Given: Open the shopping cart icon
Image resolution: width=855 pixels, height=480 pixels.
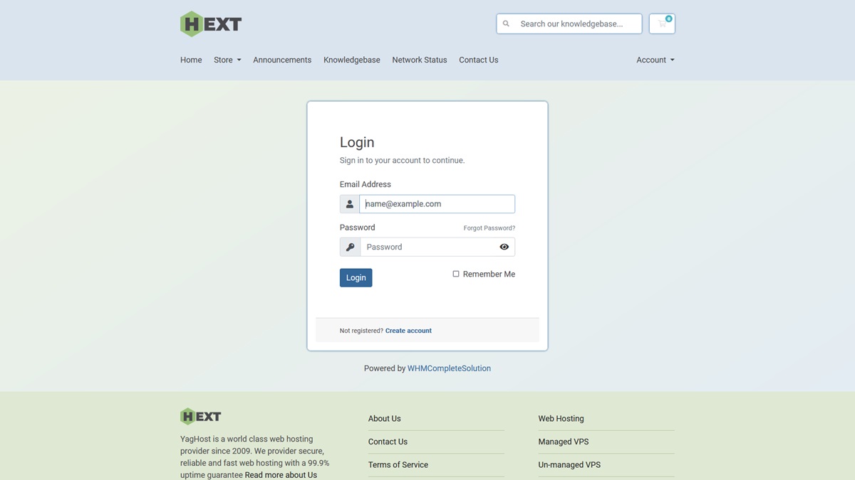Looking at the screenshot, I should [662, 23].
